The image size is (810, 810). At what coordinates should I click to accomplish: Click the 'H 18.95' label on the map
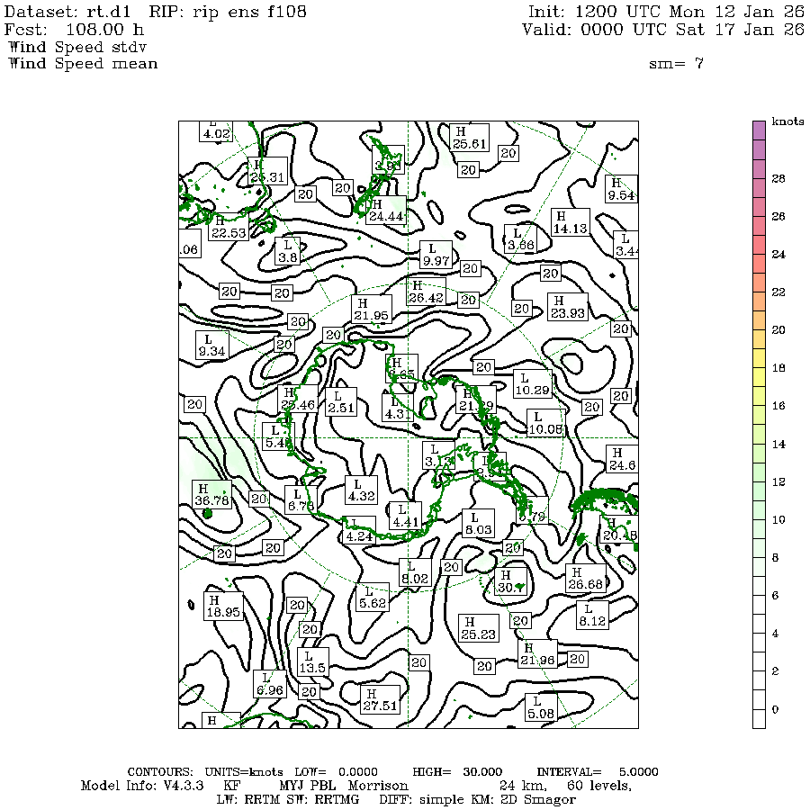(223, 606)
